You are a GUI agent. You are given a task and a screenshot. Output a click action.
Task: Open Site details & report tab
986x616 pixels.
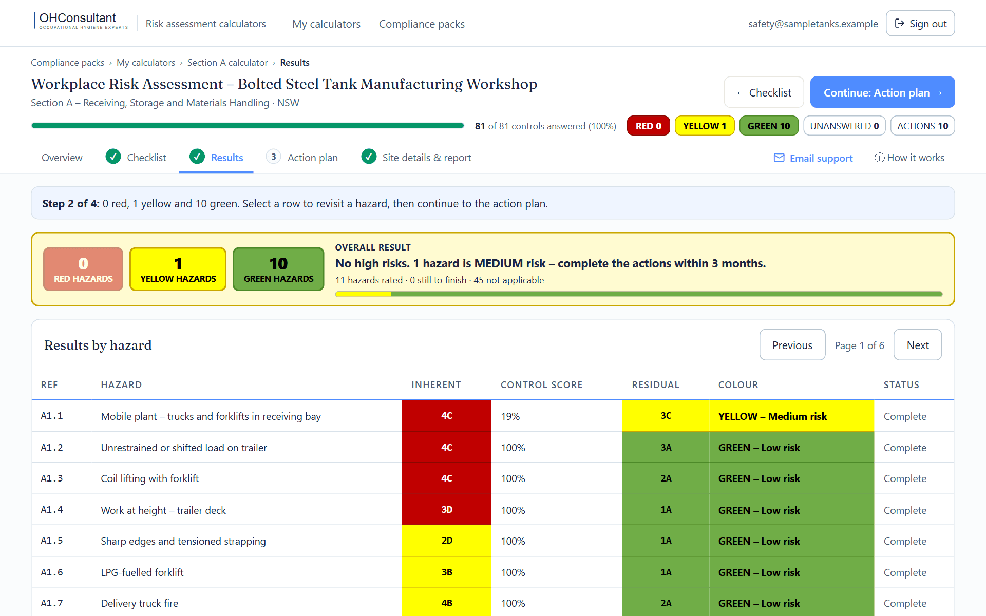pyautogui.click(x=416, y=158)
